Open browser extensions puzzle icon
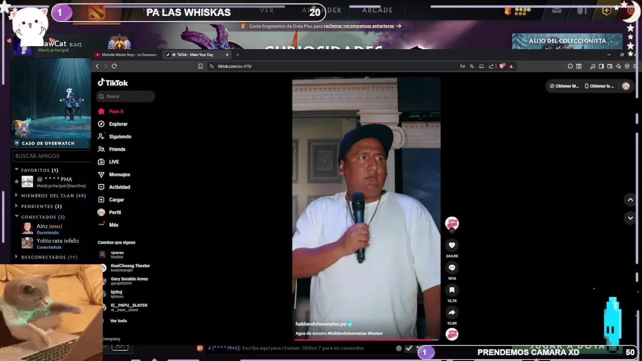642x361 pixels. point(570,66)
